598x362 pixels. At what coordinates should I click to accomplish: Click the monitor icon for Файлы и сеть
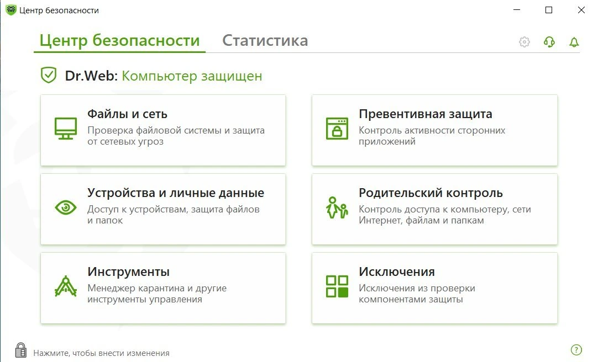pyautogui.click(x=66, y=129)
